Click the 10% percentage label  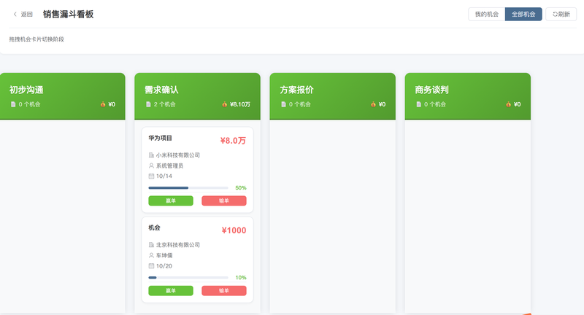(241, 277)
